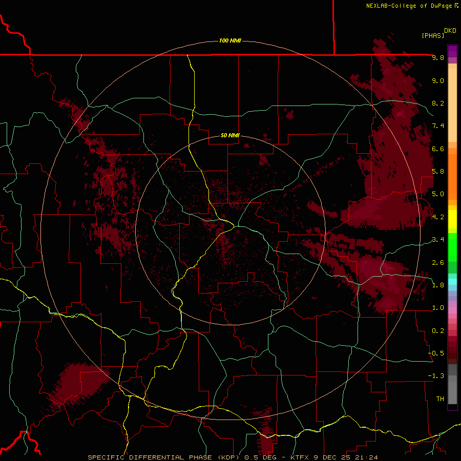Click the 1.0 scale value

[x=438, y=308]
